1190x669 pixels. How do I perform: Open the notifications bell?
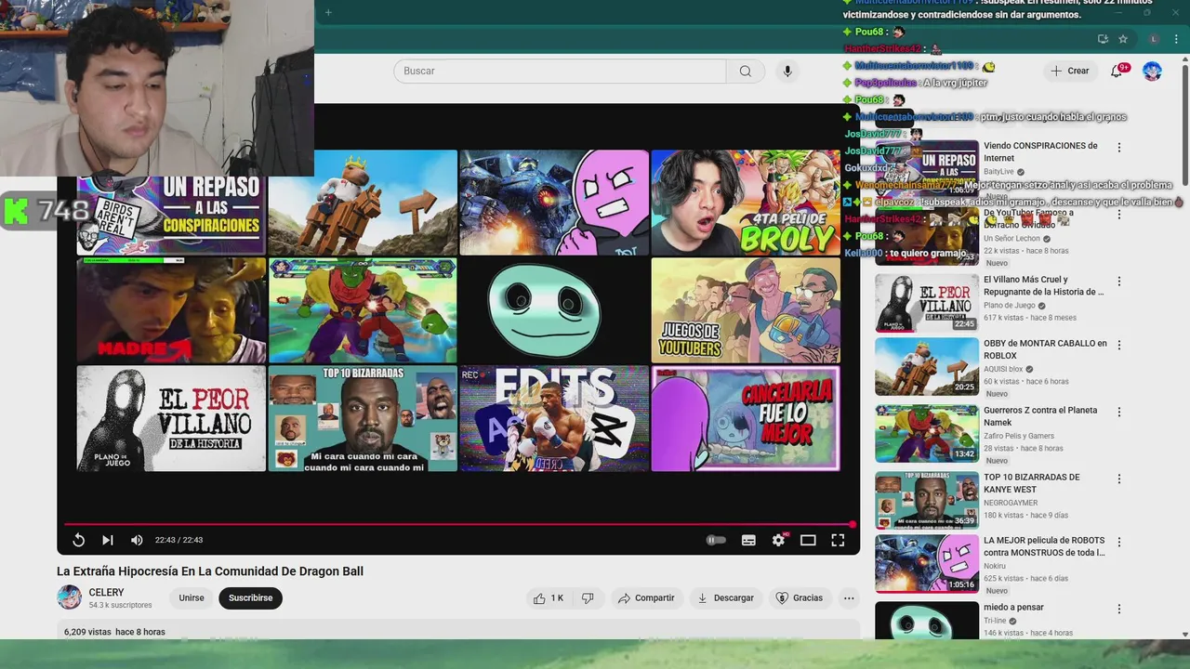[x=1117, y=72]
